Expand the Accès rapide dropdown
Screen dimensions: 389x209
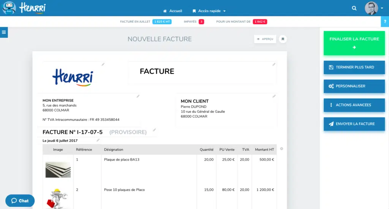(209, 11)
